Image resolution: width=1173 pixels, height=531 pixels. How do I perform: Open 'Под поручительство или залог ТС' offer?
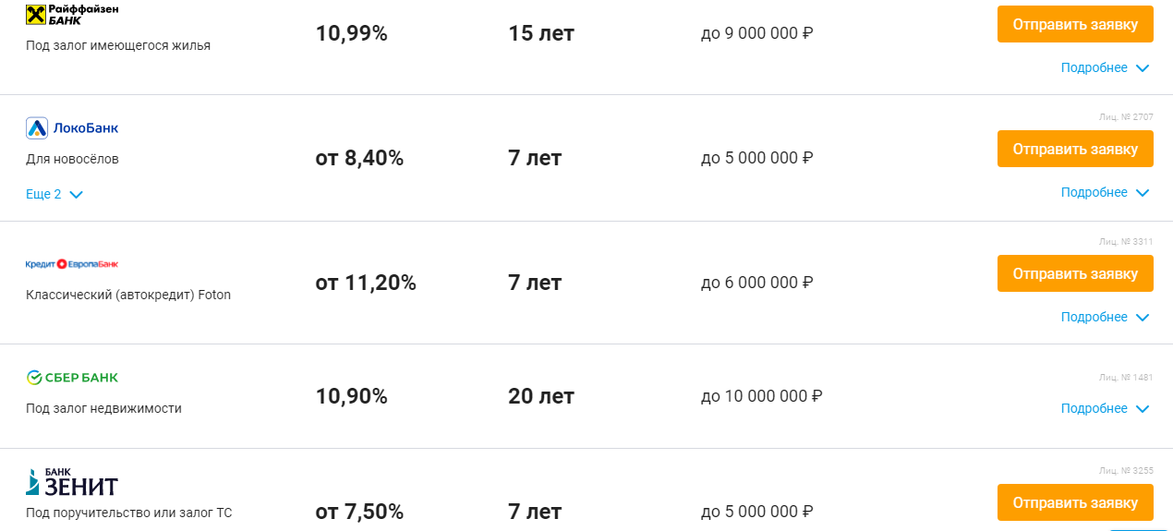point(128,513)
